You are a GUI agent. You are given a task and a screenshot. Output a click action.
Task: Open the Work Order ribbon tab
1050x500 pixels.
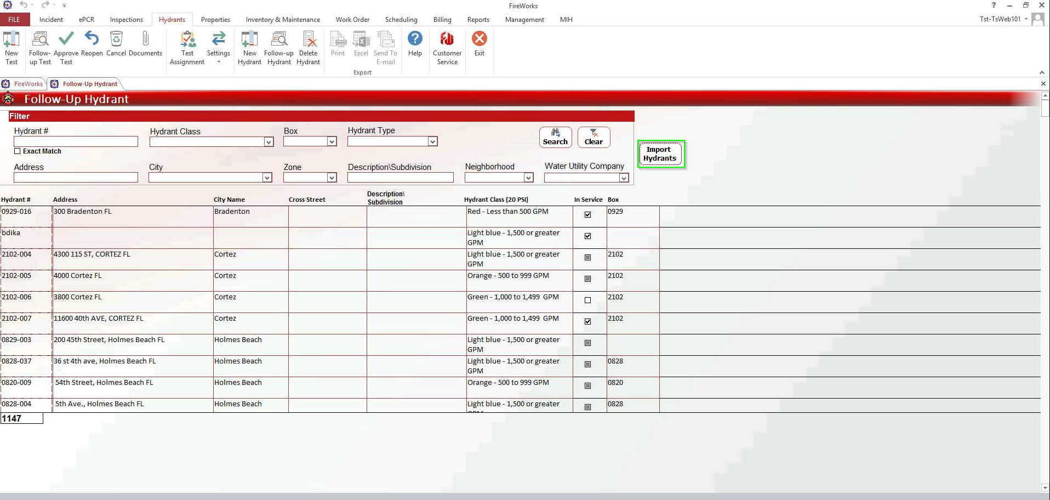(352, 20)
